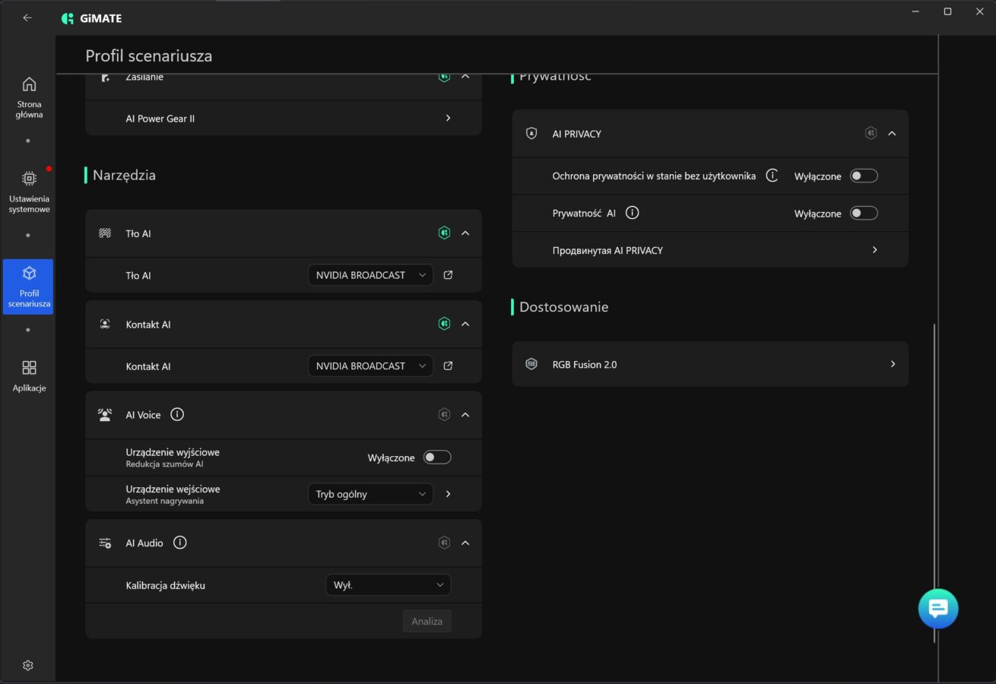Open external link icon beside Tło AI dropdown

[448, 275]
